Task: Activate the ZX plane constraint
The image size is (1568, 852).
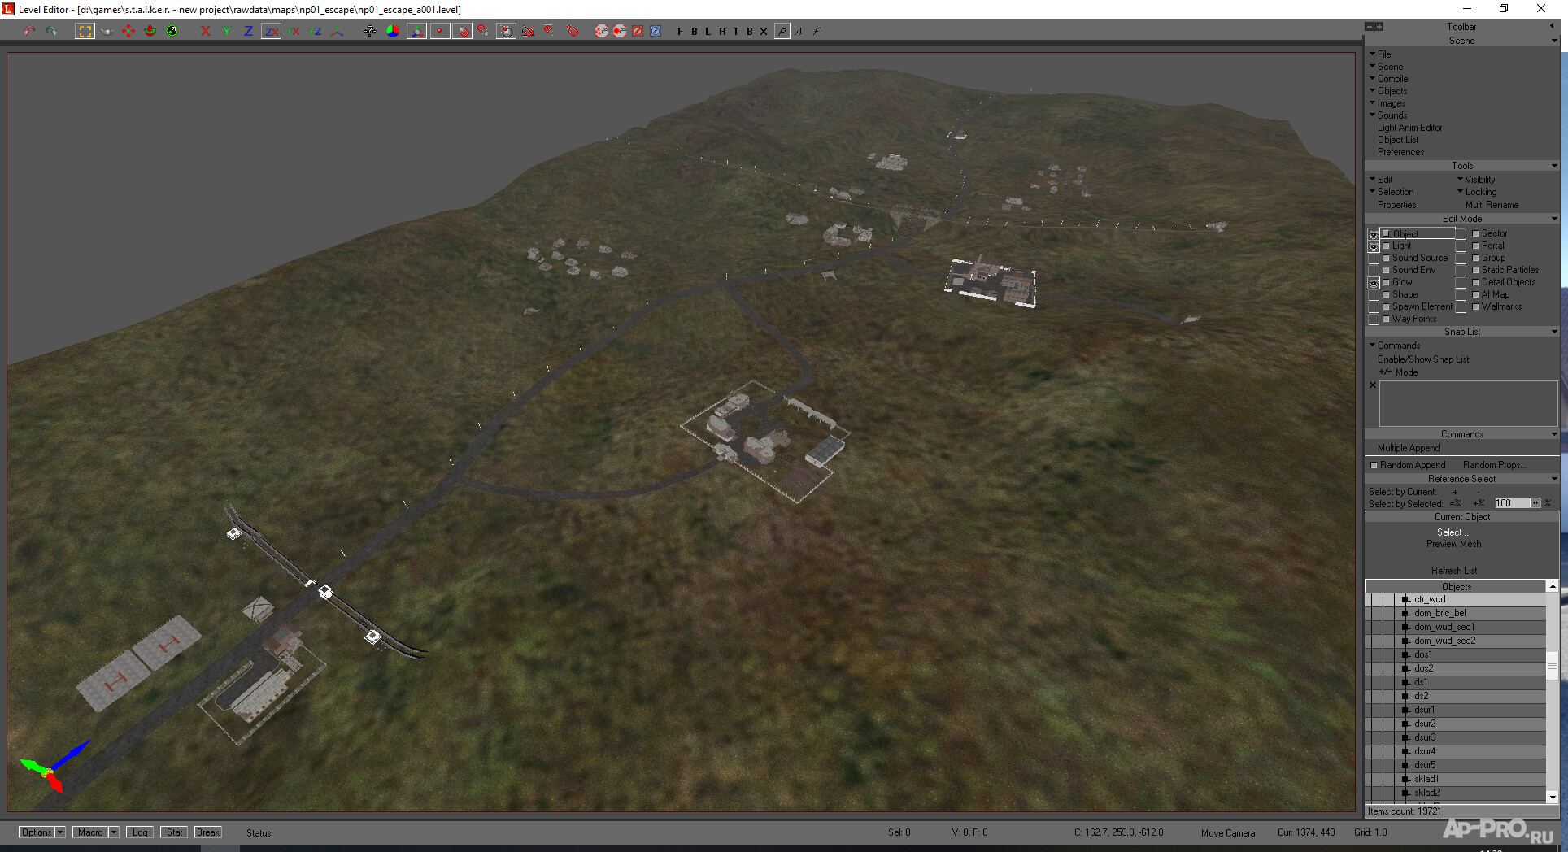Action: (271, 31)
